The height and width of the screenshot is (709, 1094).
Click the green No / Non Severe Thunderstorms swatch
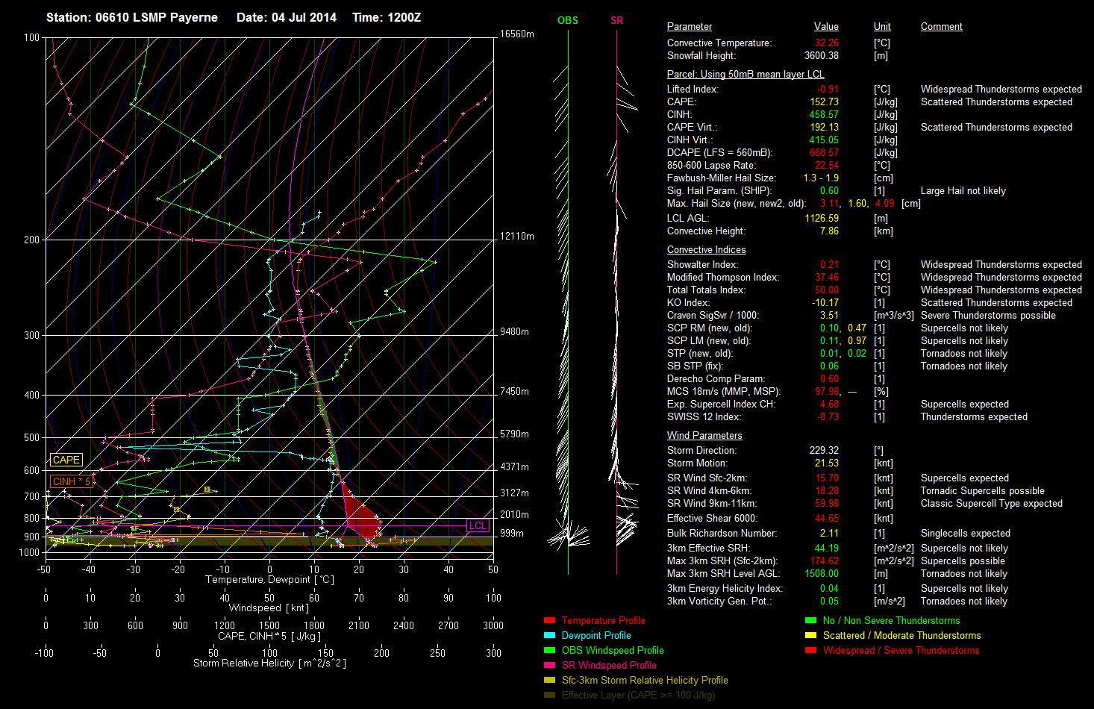click(x=810, y=620)
